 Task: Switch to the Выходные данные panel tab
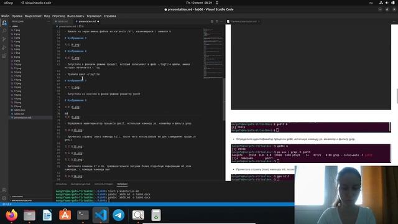(x=80, y=184)
